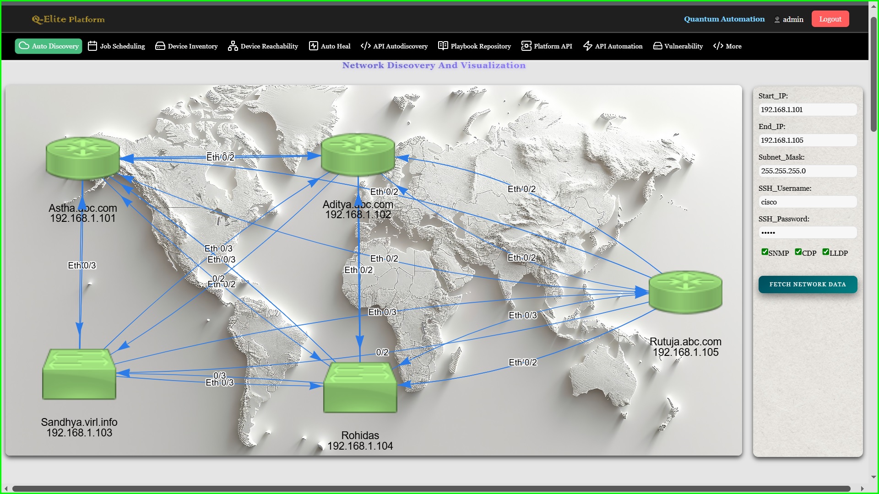Click the vertical scrollbar thumb

point(874,74)
